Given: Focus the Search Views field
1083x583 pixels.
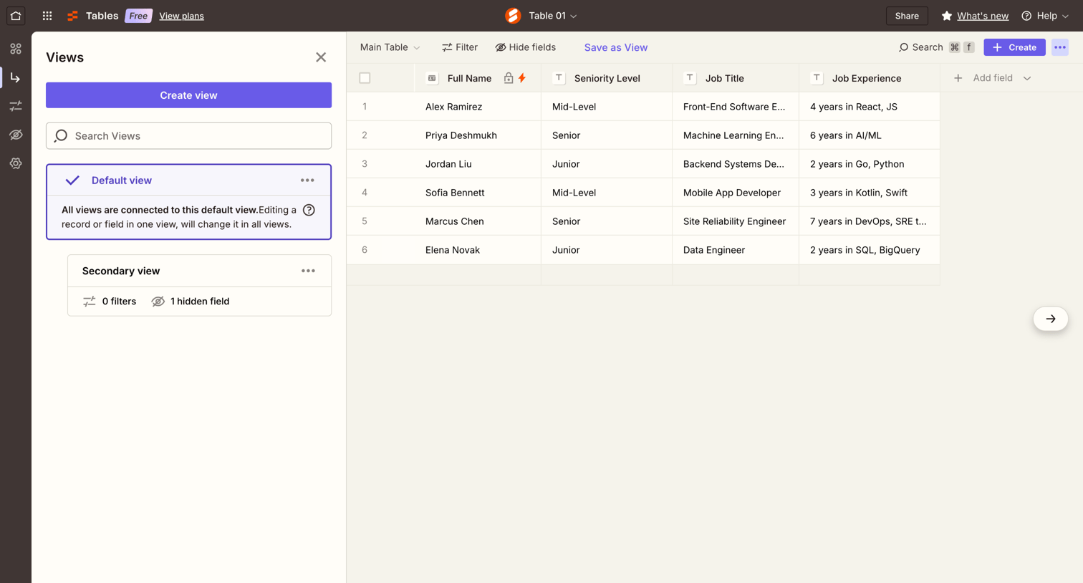Looking at the screenshot, I should click(x=188, y=136).
